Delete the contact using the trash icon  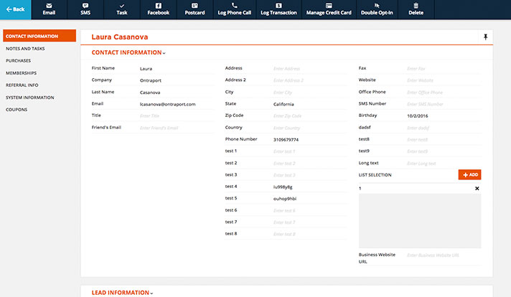[x=416, y=9]
